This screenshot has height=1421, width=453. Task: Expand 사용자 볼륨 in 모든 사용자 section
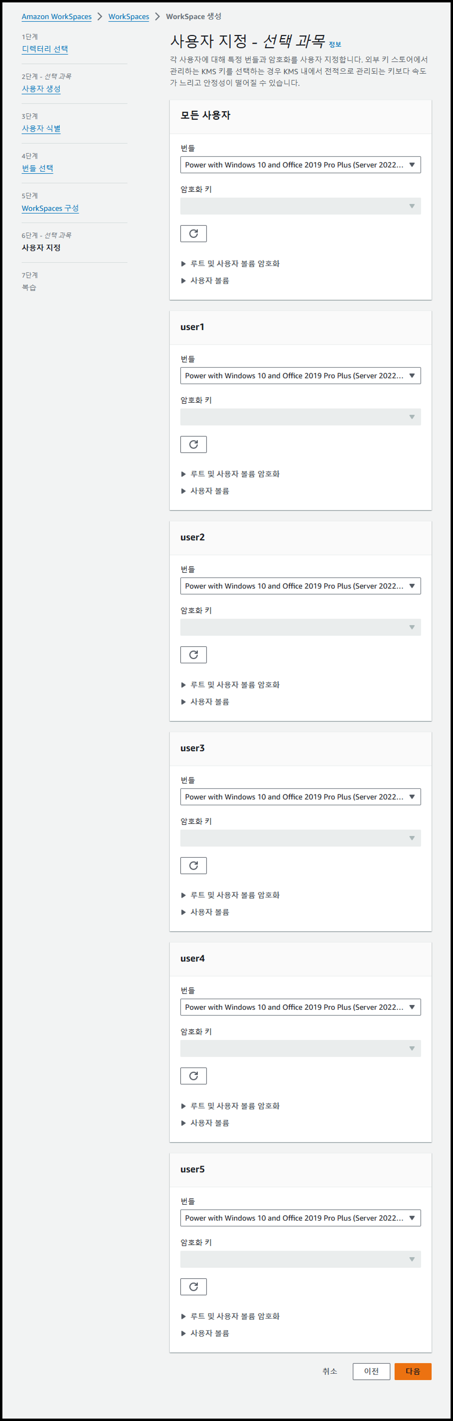205,280
